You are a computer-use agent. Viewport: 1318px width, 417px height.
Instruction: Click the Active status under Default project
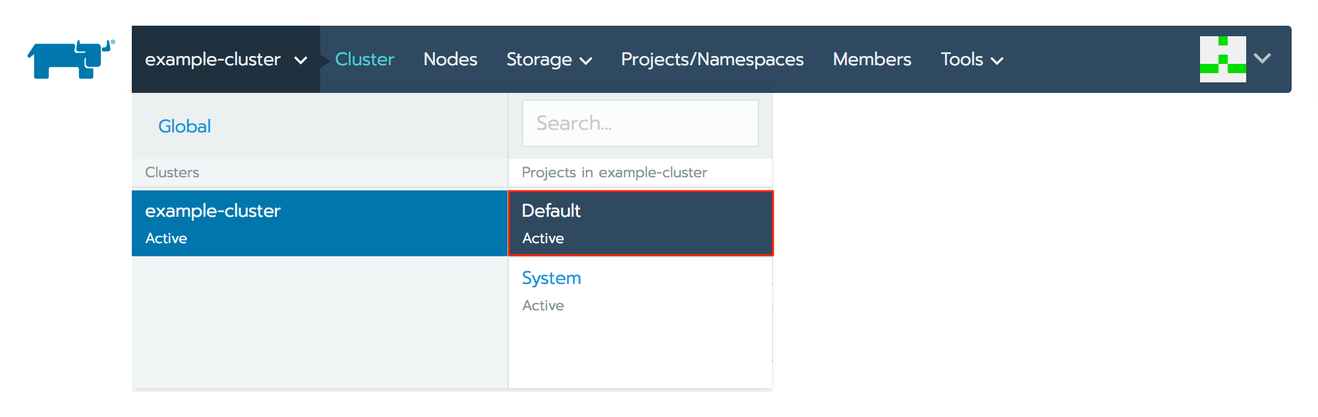coord(543,238)
